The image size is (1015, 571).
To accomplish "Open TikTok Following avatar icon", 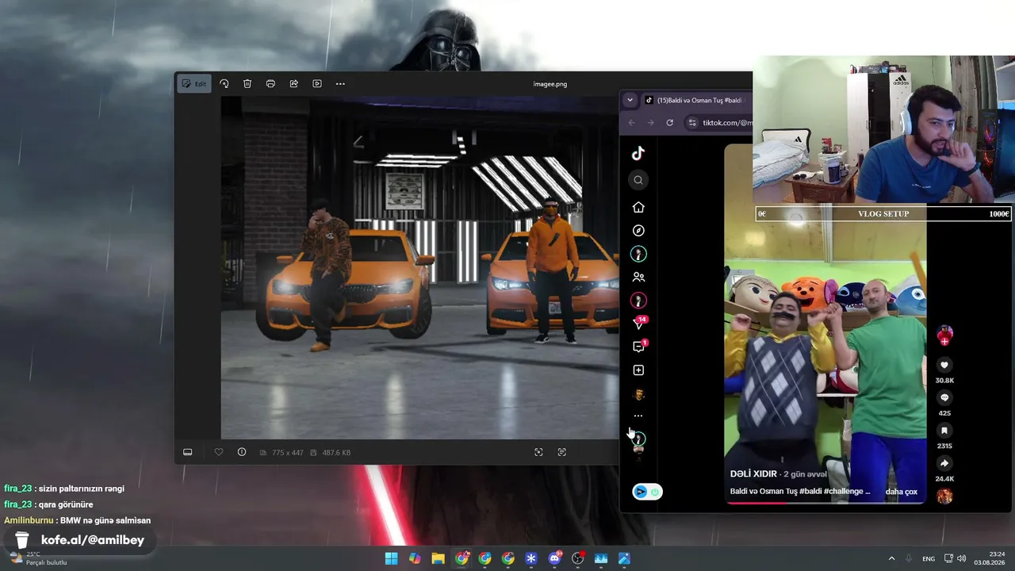I will [x=638, y=254].
